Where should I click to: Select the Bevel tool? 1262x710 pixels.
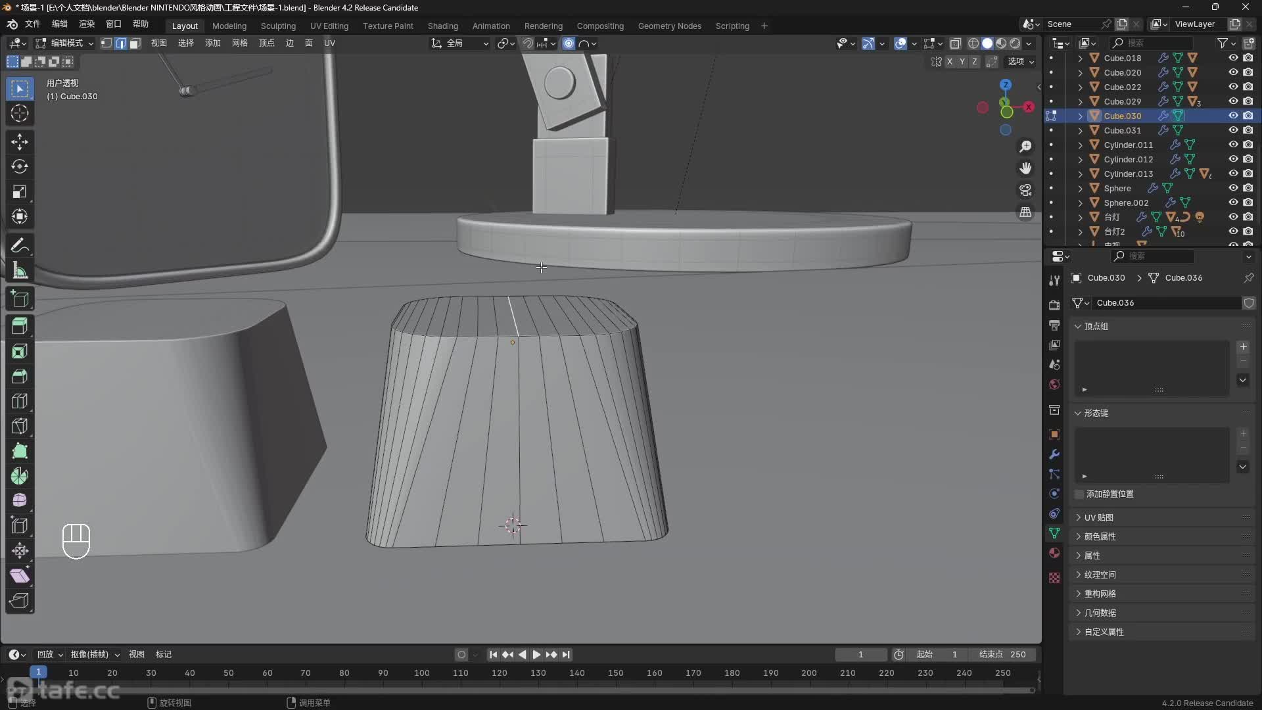[20, 377]
